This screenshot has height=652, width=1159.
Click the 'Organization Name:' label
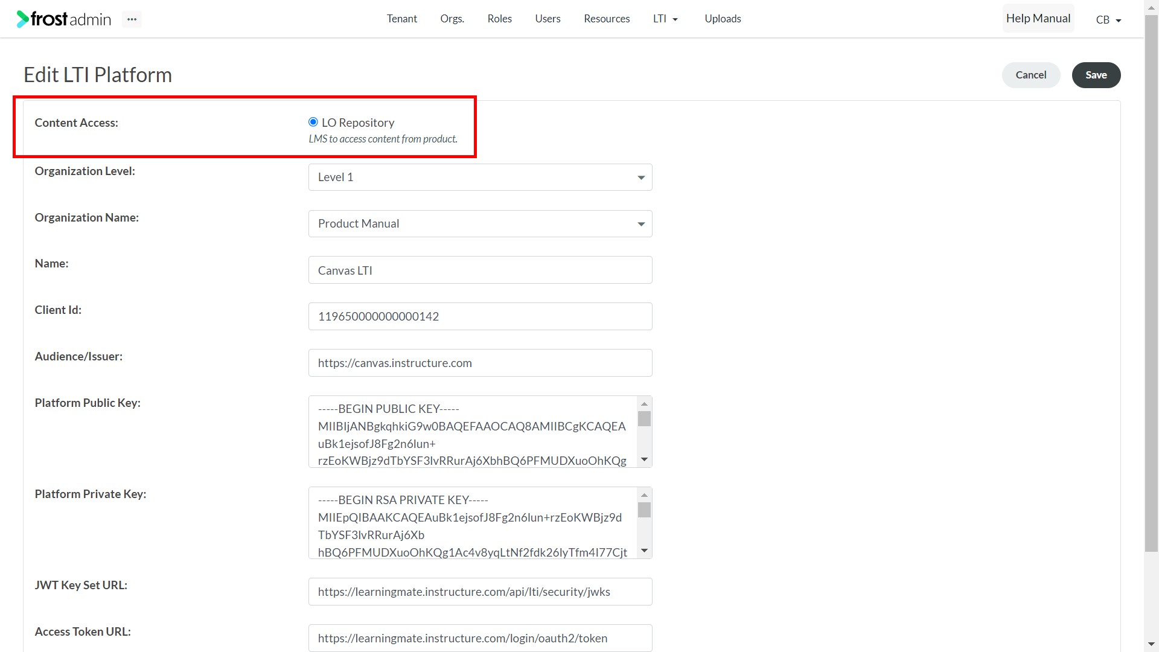pyautogui.click(x=87, y=217)
